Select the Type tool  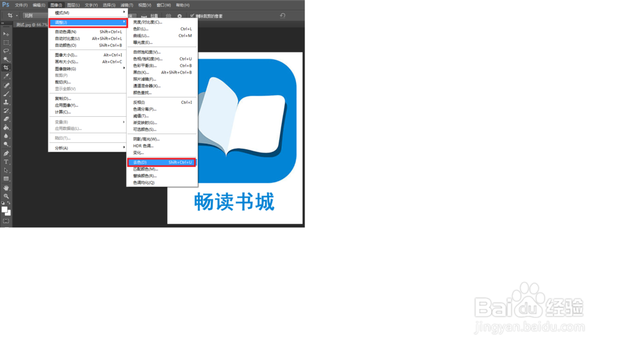[6, 162]
